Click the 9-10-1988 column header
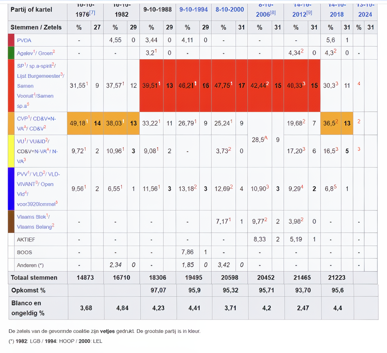387x353 pixels. click(158, 12)
